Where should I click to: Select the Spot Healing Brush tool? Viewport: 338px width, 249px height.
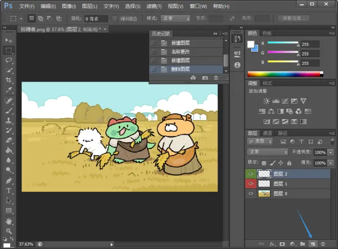click(9, 101)
